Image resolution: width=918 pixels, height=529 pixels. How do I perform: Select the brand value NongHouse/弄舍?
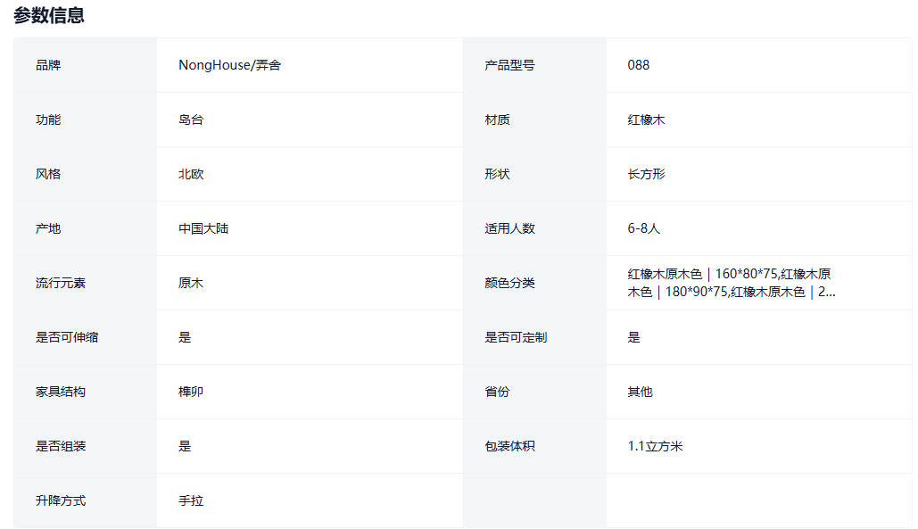tap(229, 65)
